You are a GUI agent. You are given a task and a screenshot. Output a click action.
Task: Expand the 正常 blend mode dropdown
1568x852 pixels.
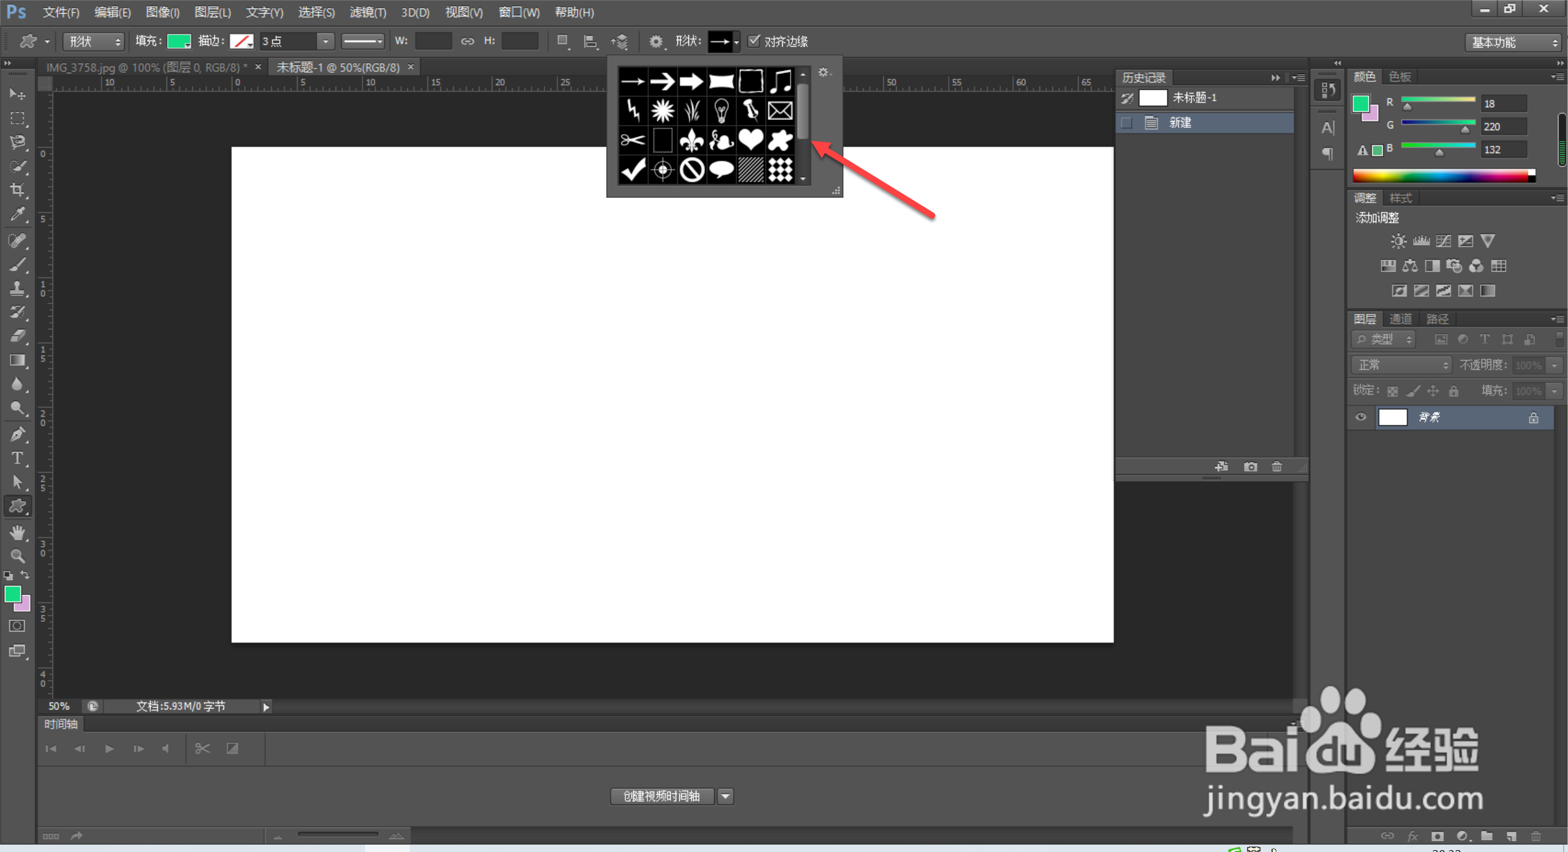coord(1401,365)
